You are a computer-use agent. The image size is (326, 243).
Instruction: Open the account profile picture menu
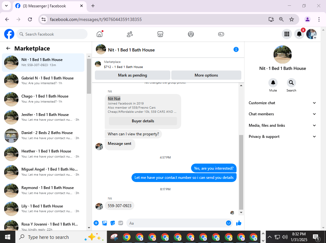point(311,34)
